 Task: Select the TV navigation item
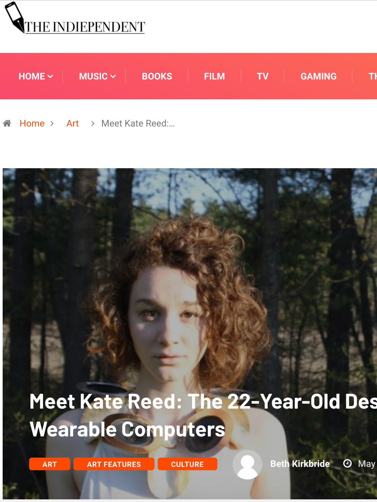click(x=263, y=76)
